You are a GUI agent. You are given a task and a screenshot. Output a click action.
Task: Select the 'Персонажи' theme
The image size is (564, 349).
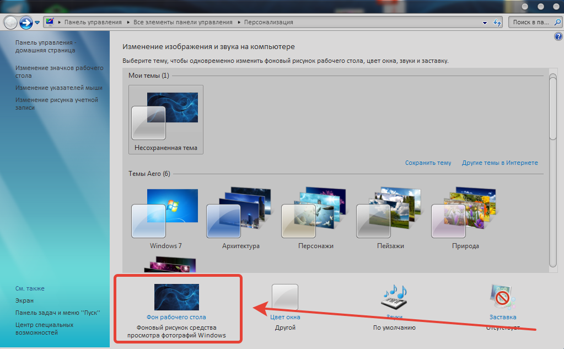click(x=315, y=218)
